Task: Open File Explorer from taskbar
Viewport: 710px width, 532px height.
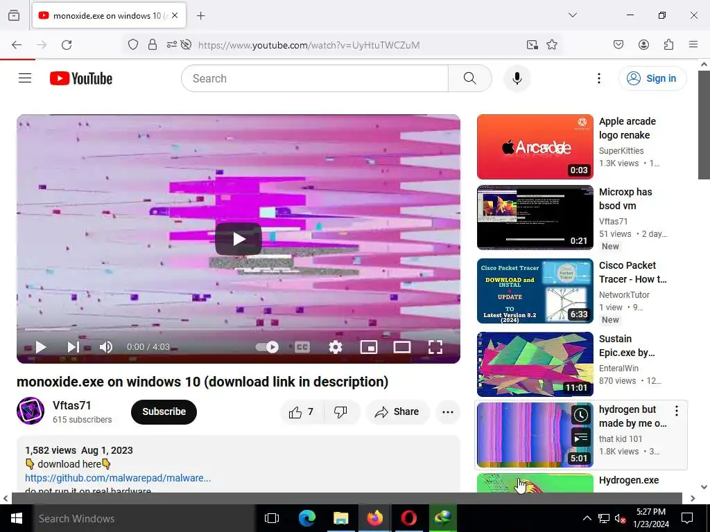Action: click(x=340, y=518)
